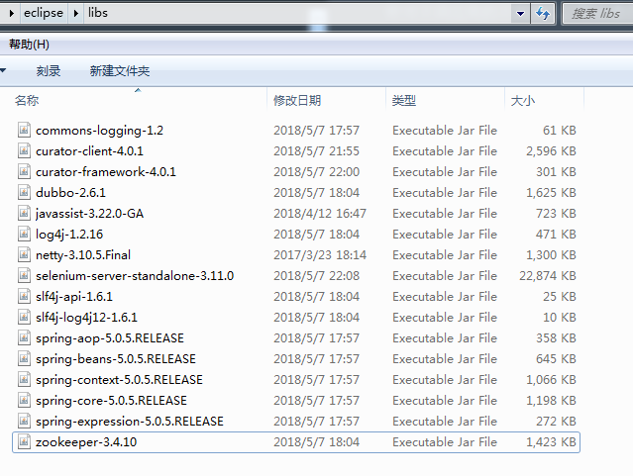
Task: Navigate to the eclipse folder in the address bar
Action: click(44, 13)
